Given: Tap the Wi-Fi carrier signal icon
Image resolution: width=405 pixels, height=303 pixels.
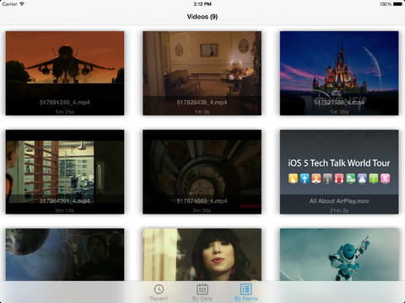Looking at the screenshot, I should pos(22,4).
